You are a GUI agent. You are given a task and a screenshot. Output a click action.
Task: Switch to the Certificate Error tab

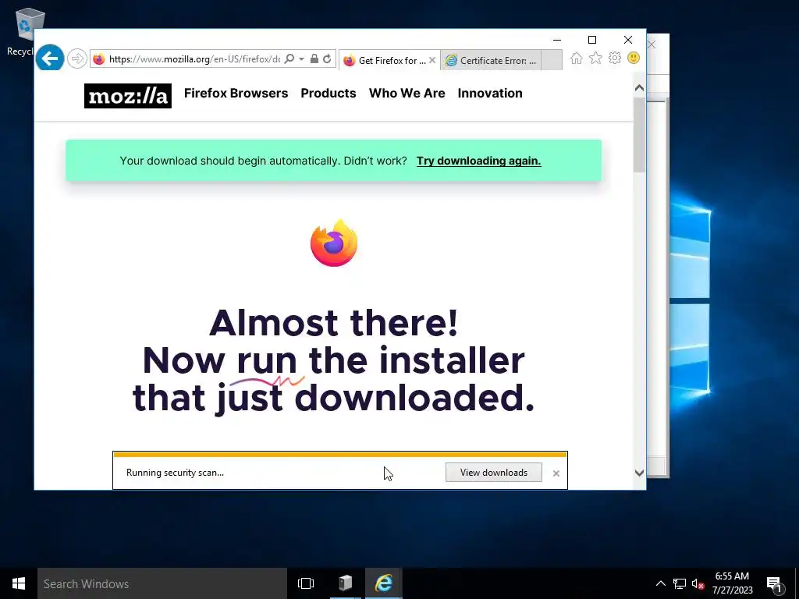(491, 60)
